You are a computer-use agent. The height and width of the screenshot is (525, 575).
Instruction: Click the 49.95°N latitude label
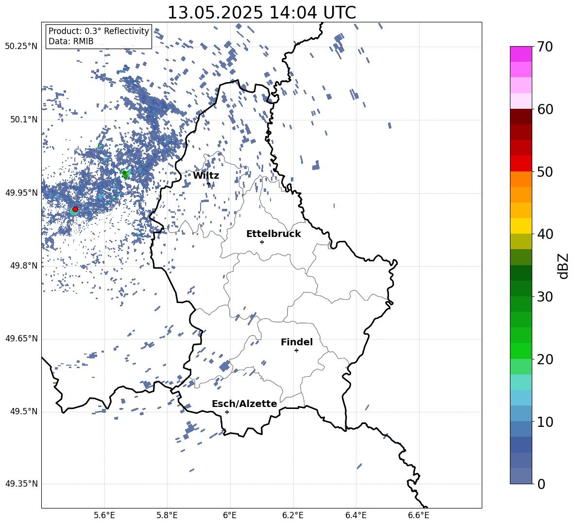21,192
